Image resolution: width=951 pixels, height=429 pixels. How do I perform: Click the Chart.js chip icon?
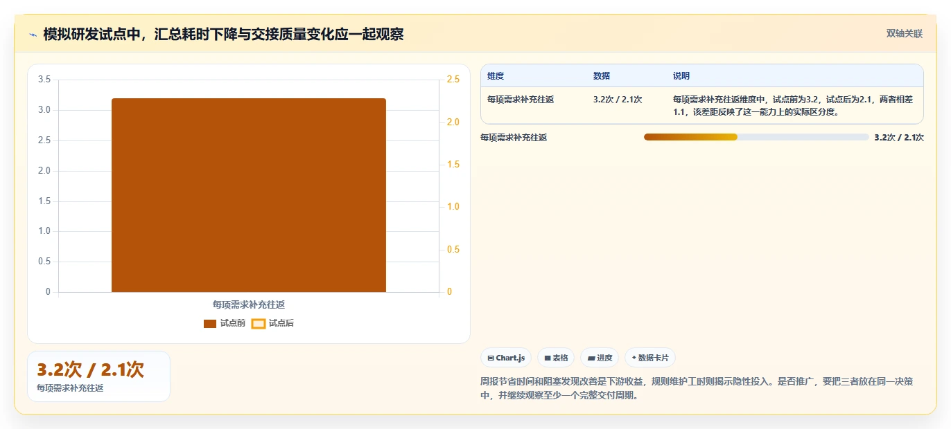pos(491,358)
